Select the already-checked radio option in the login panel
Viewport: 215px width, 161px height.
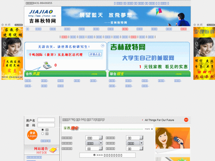(x=43, y=130)
